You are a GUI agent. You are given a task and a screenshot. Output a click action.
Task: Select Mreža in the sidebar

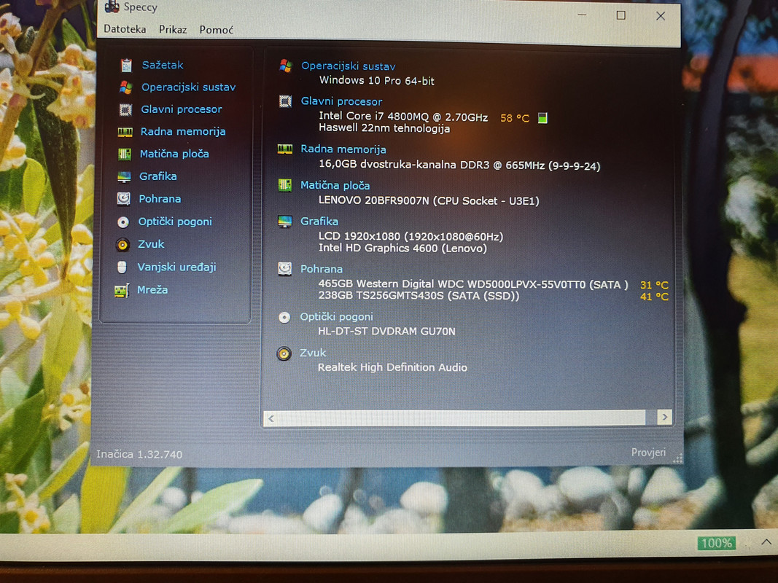tap(152, 289)
